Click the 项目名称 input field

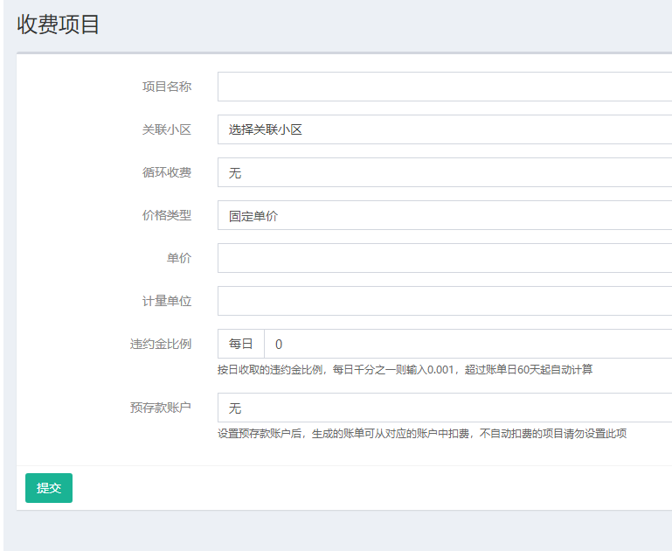(445, 87)
